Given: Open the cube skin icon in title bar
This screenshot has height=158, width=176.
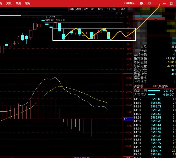Looking at the screenshot, I should (141, 3).
